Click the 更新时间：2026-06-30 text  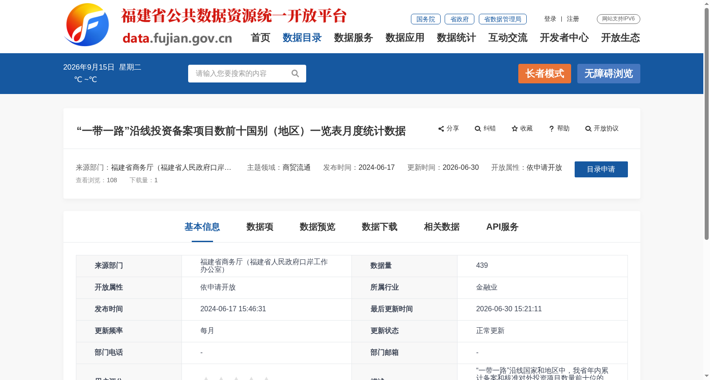(443, 168)
